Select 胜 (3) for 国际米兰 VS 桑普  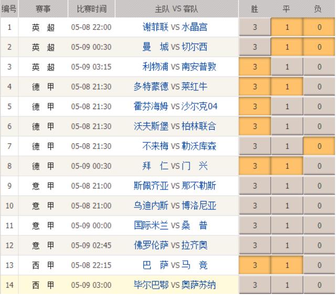pos(255,225)
